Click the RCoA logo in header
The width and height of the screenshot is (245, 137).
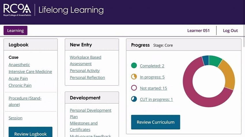tap(17, 10)
